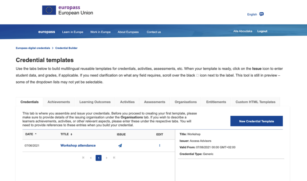Screen dimensions: 307x181
Task: Go to the previous page arrow
Action: click(91, 158)
